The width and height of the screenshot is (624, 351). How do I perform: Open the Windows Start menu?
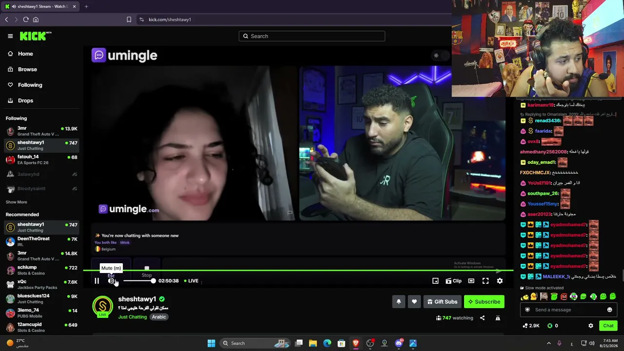pos(211,343)
